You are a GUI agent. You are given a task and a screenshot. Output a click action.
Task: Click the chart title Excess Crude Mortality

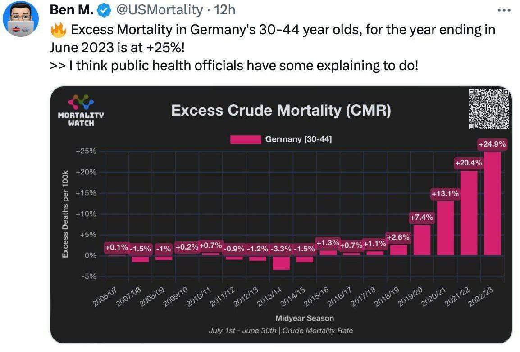pyautogui.click(x=281, y=111)
